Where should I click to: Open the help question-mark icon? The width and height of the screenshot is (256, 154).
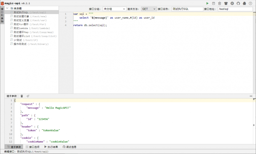coord(250,3)
